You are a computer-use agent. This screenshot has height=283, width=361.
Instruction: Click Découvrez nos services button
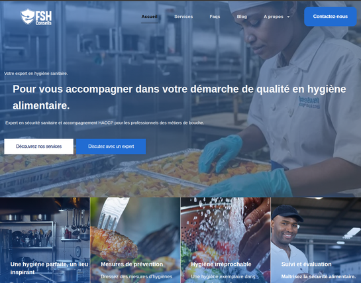[x=39, y=146]
